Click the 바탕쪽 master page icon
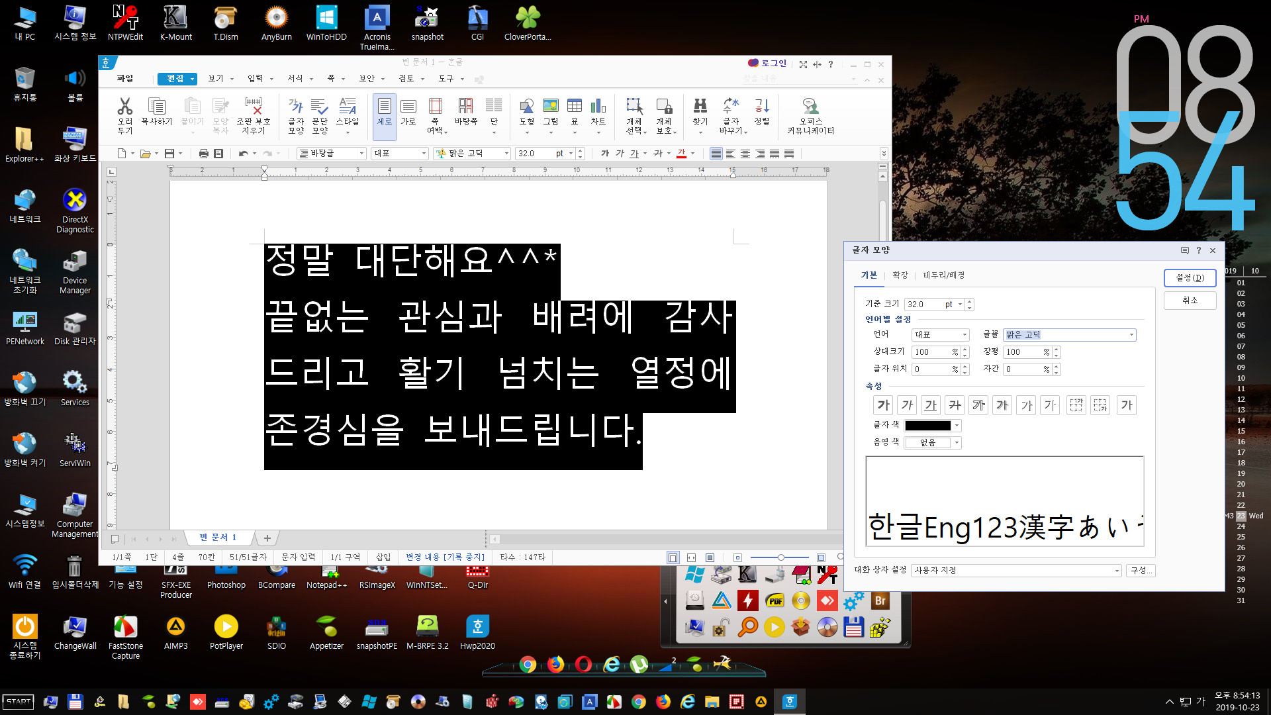The width and height of the screenshot is (1271, 715). [x=465, y=111]
